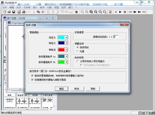Pause the simulation
155x115 pixels.
(x=125, y=12)
